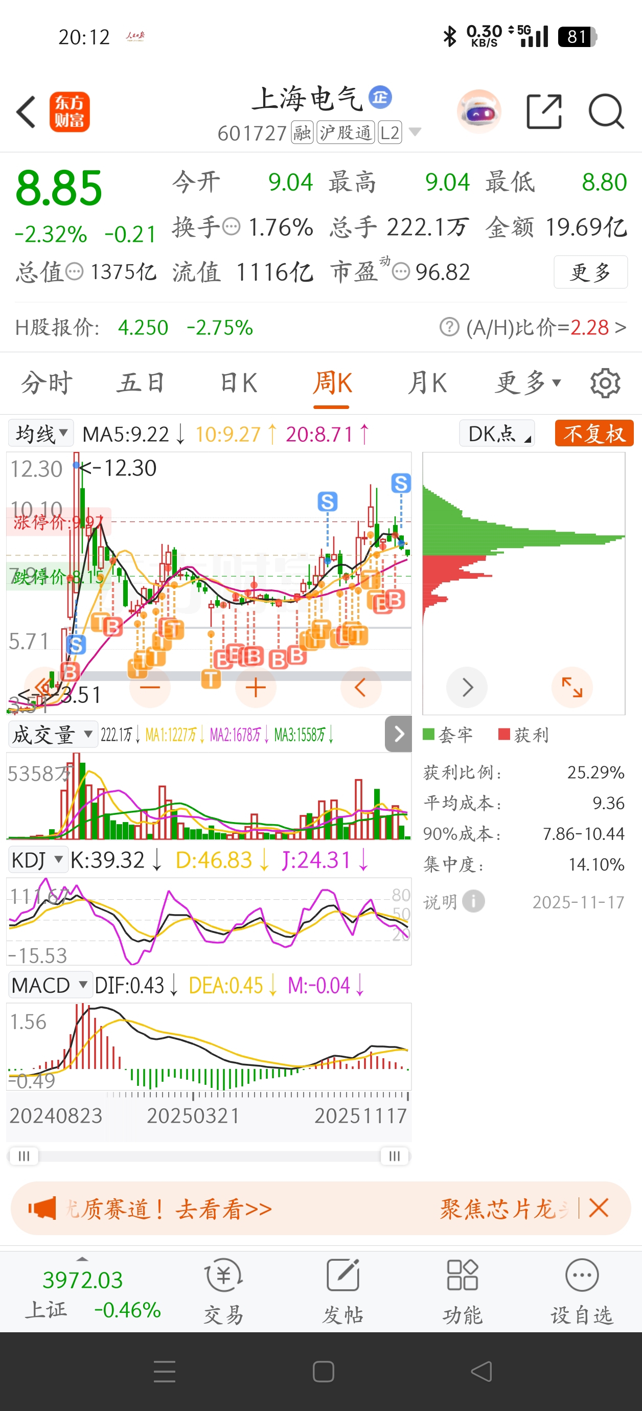Image resolution: width=642 pixels, height=1411 pixels.
Task: Tap the 获利比例 25.29% value
Action: 595,772
